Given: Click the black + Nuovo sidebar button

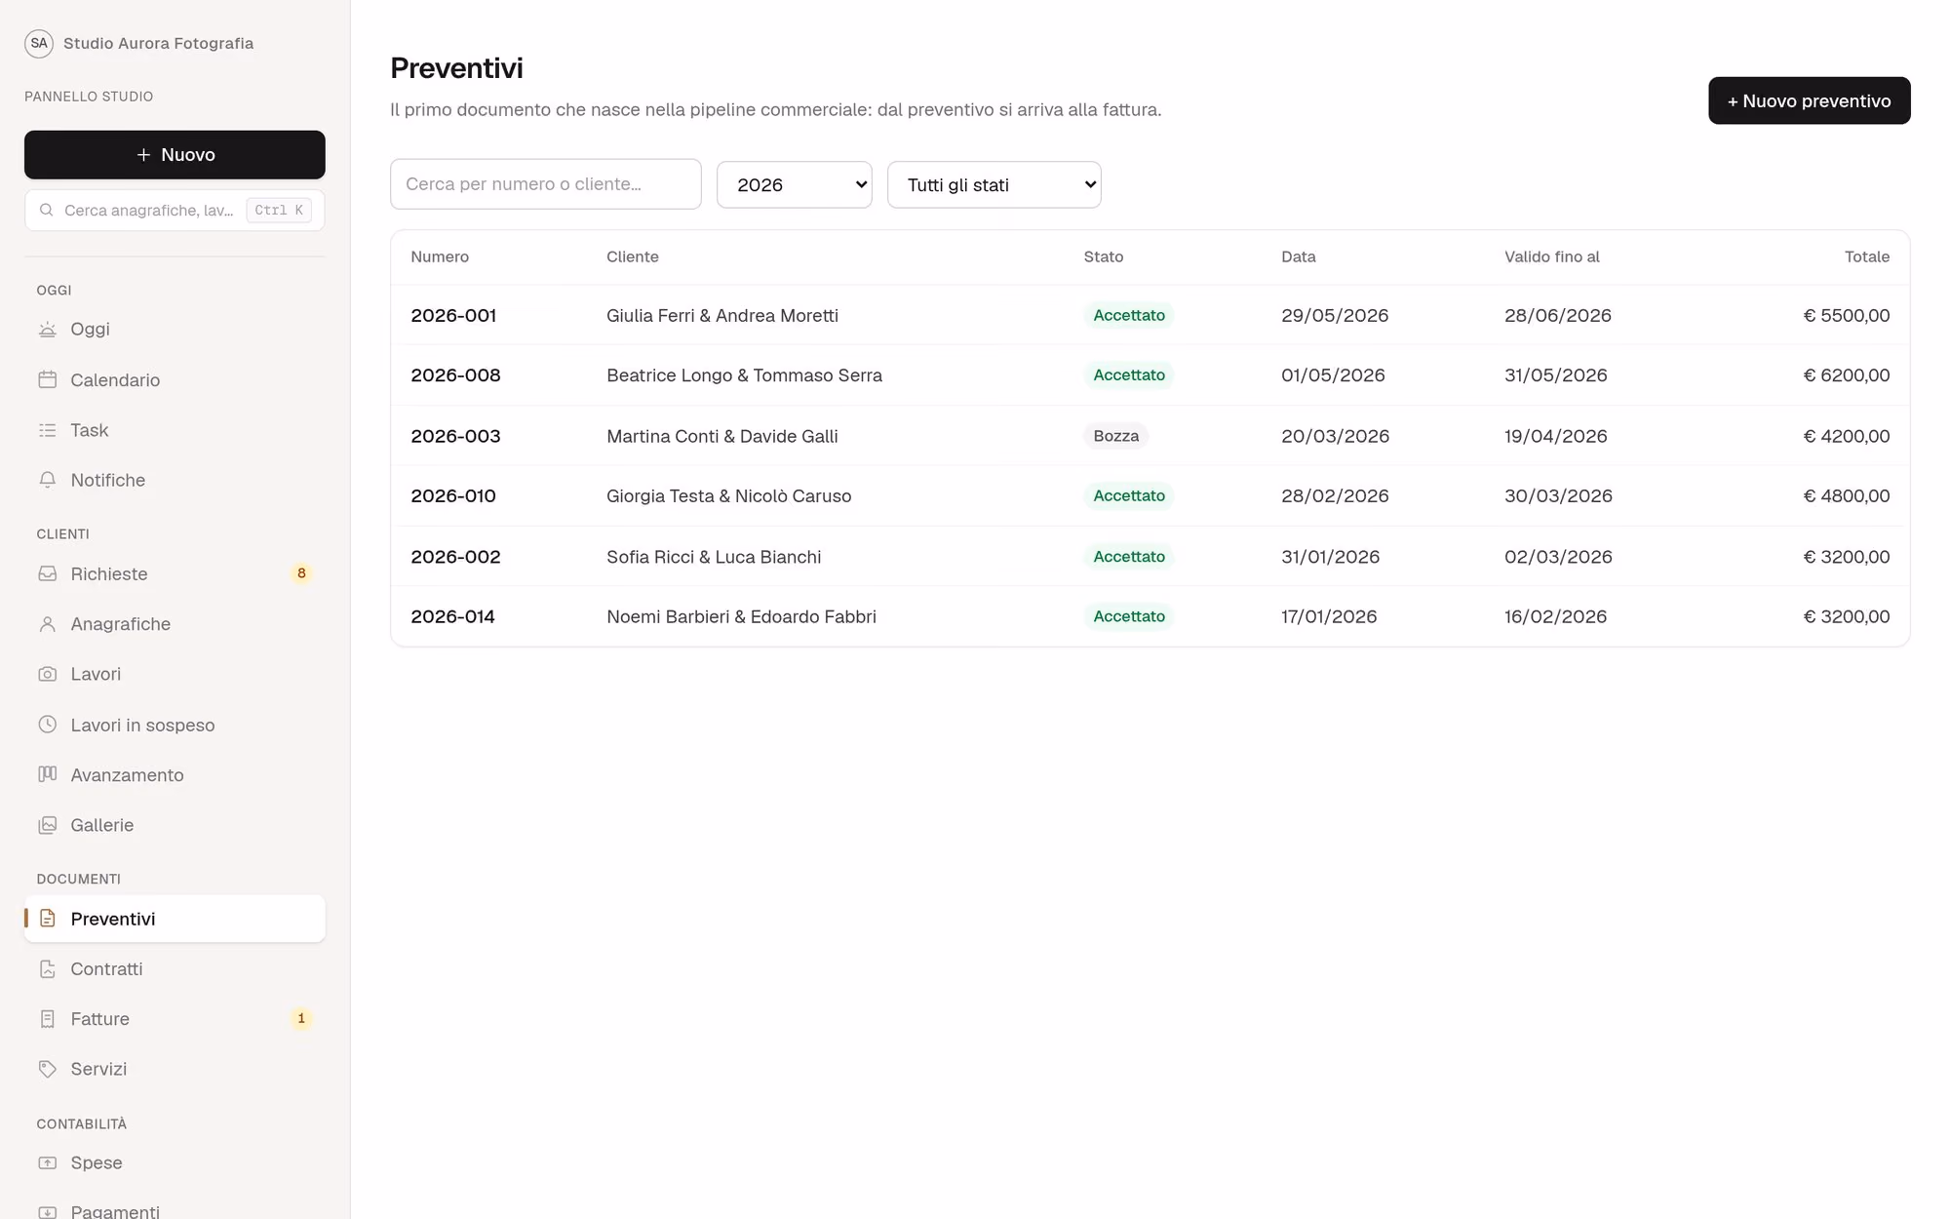Looking at the screenshot, I should click(175, 155).
